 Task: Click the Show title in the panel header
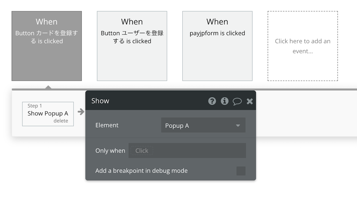click(x=100, y=101)
